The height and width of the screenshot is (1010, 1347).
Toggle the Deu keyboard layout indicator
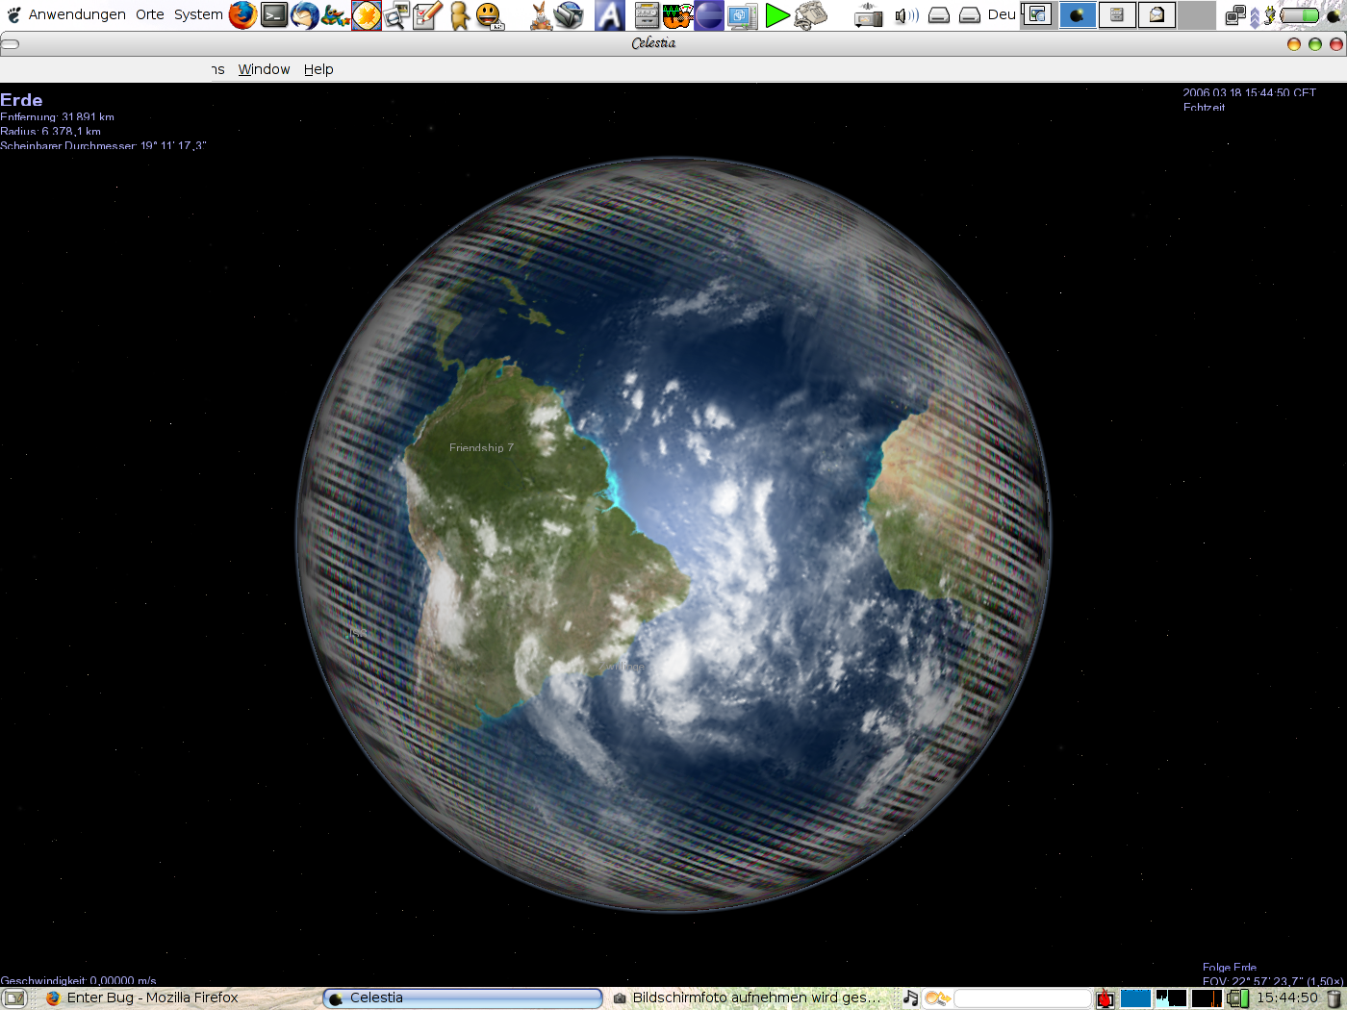pyautogui.click(x=1001, y=14)
